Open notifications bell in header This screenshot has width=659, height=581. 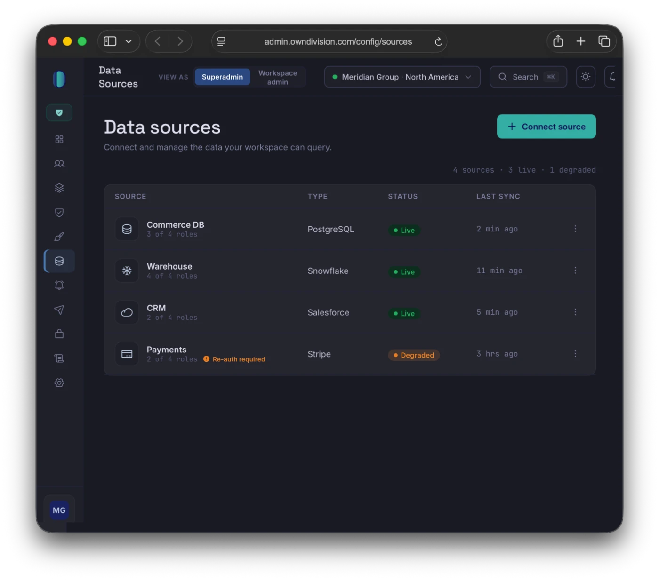(x=612, y=77)
